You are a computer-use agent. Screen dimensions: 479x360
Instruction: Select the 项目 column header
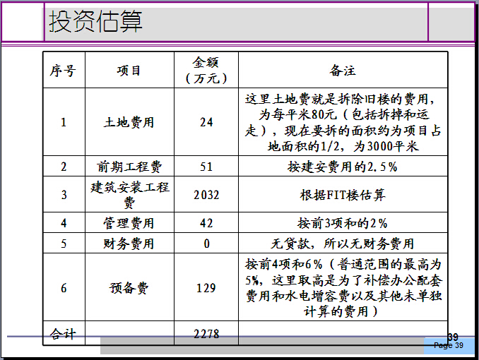(x=129, y=71)
